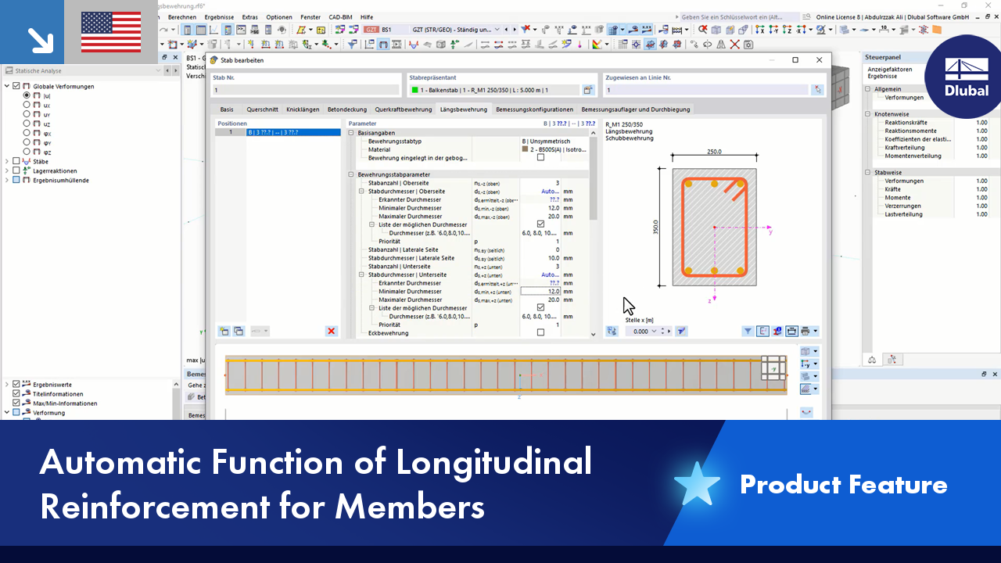Image resolution: width=1001 pixels, height=563 pixels.
Task: Click the Material B500S(A) color swatch
Action: 524,149
